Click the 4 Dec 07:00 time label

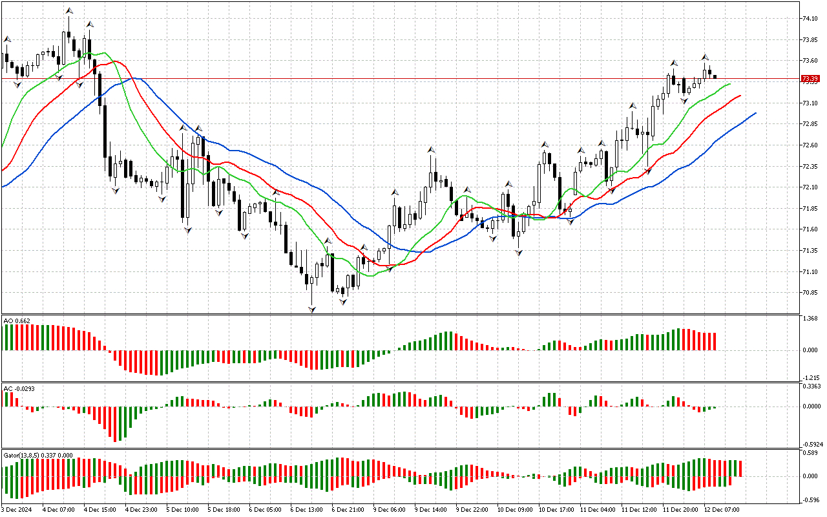tap(60, 510)
